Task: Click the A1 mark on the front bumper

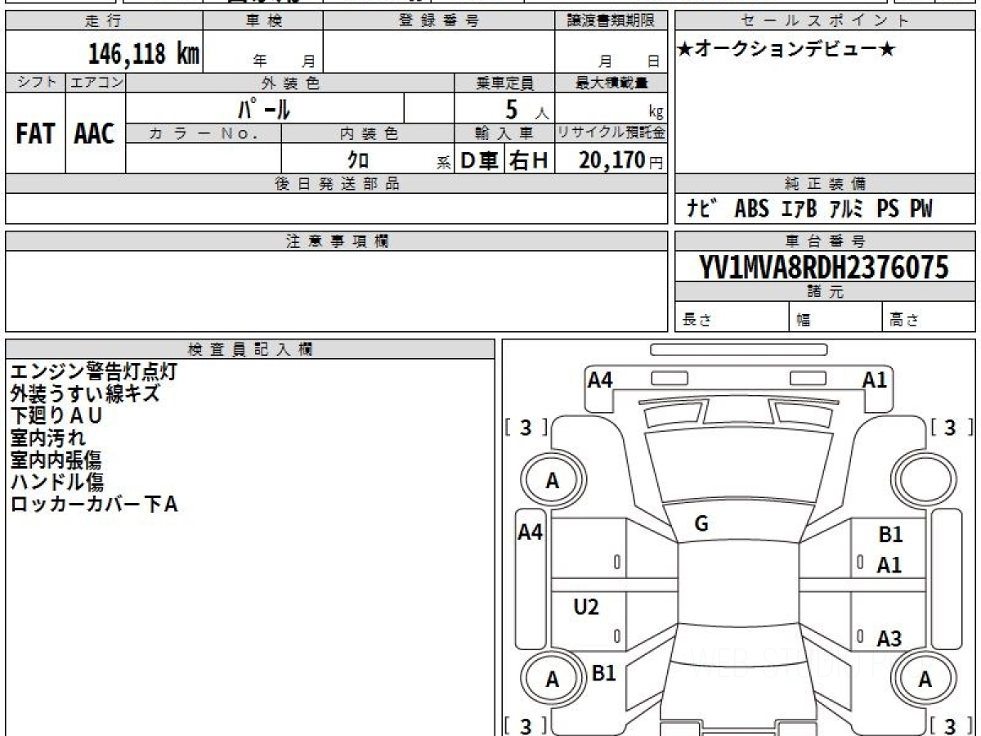Action: pyautogui.click(x=875, y=379)
